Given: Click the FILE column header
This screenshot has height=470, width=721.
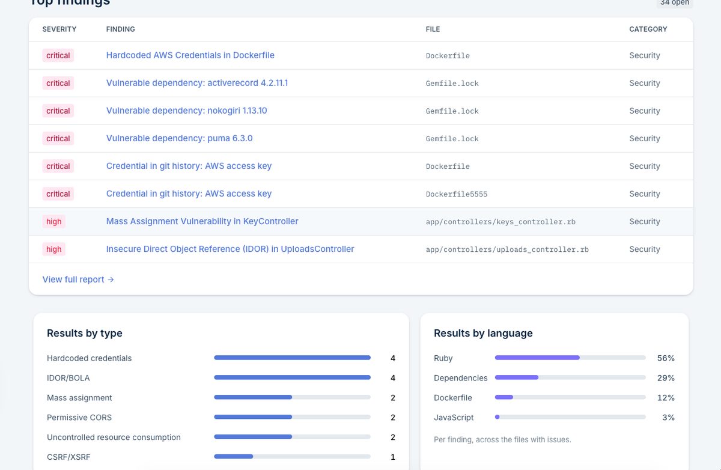Looking at the screenshot, I should click(433, 29).
